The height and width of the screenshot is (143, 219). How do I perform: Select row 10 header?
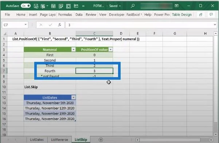click(4, 87)
